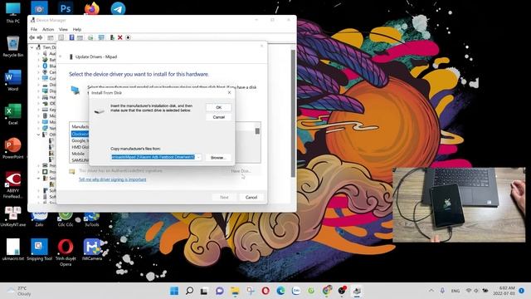This screenshot has height=299, width=531.
Task: Open Help menu in Device Manager
Action: click(77, 30)
